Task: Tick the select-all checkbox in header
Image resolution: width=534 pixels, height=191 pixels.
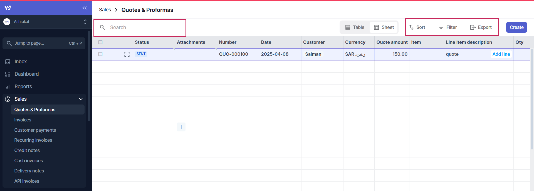Action: pyautogui.click(x=100, y=42)
